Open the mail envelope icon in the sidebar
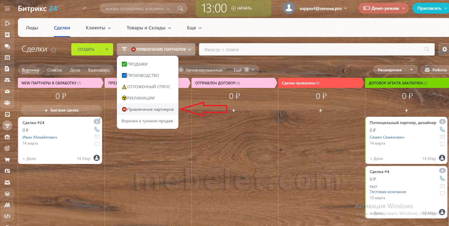 click(7, 91)
